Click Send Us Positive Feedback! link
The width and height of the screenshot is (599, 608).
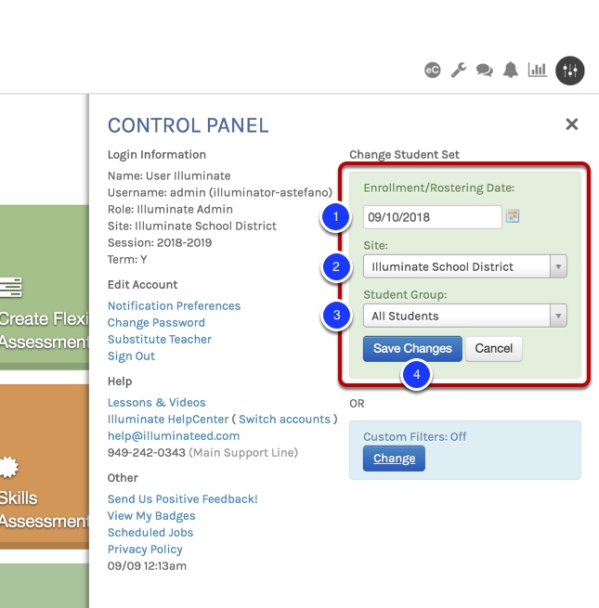pos(182,499)
